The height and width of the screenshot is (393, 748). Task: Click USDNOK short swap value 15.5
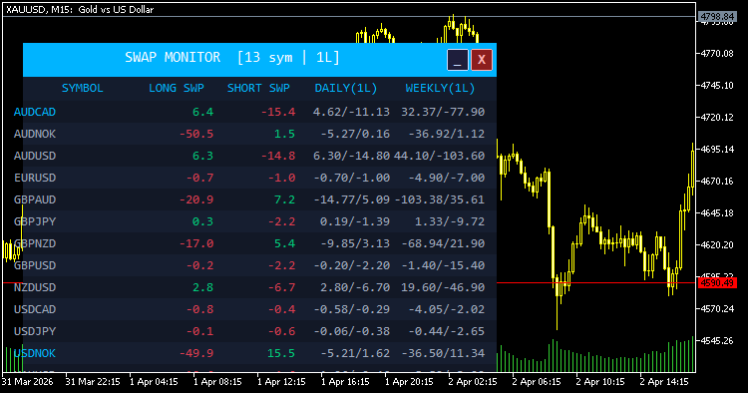281,353
